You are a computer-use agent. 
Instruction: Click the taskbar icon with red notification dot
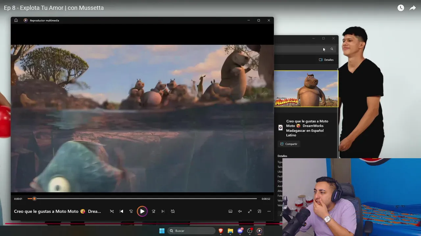250,231
